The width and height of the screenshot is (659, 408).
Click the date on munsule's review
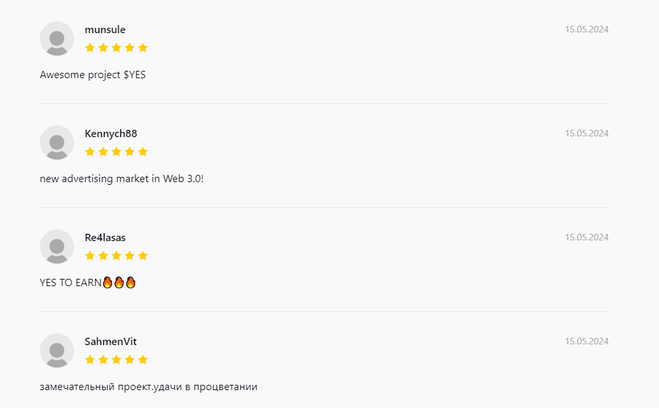click(x=586, y=30)
